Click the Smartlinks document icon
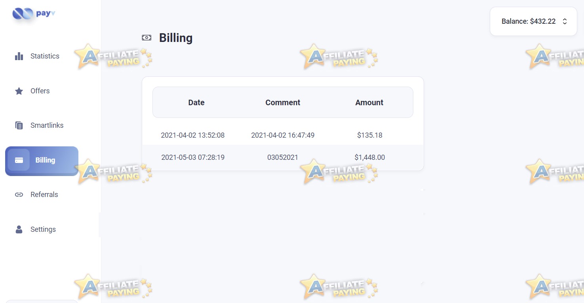Screen dimensions: 584x303 pyautogui.click(x=19, y=125)
